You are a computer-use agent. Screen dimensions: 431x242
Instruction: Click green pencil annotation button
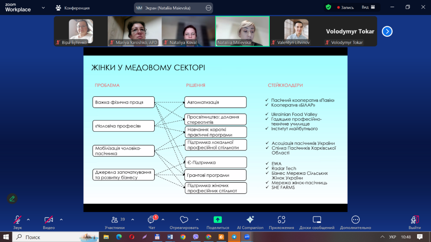12,199
